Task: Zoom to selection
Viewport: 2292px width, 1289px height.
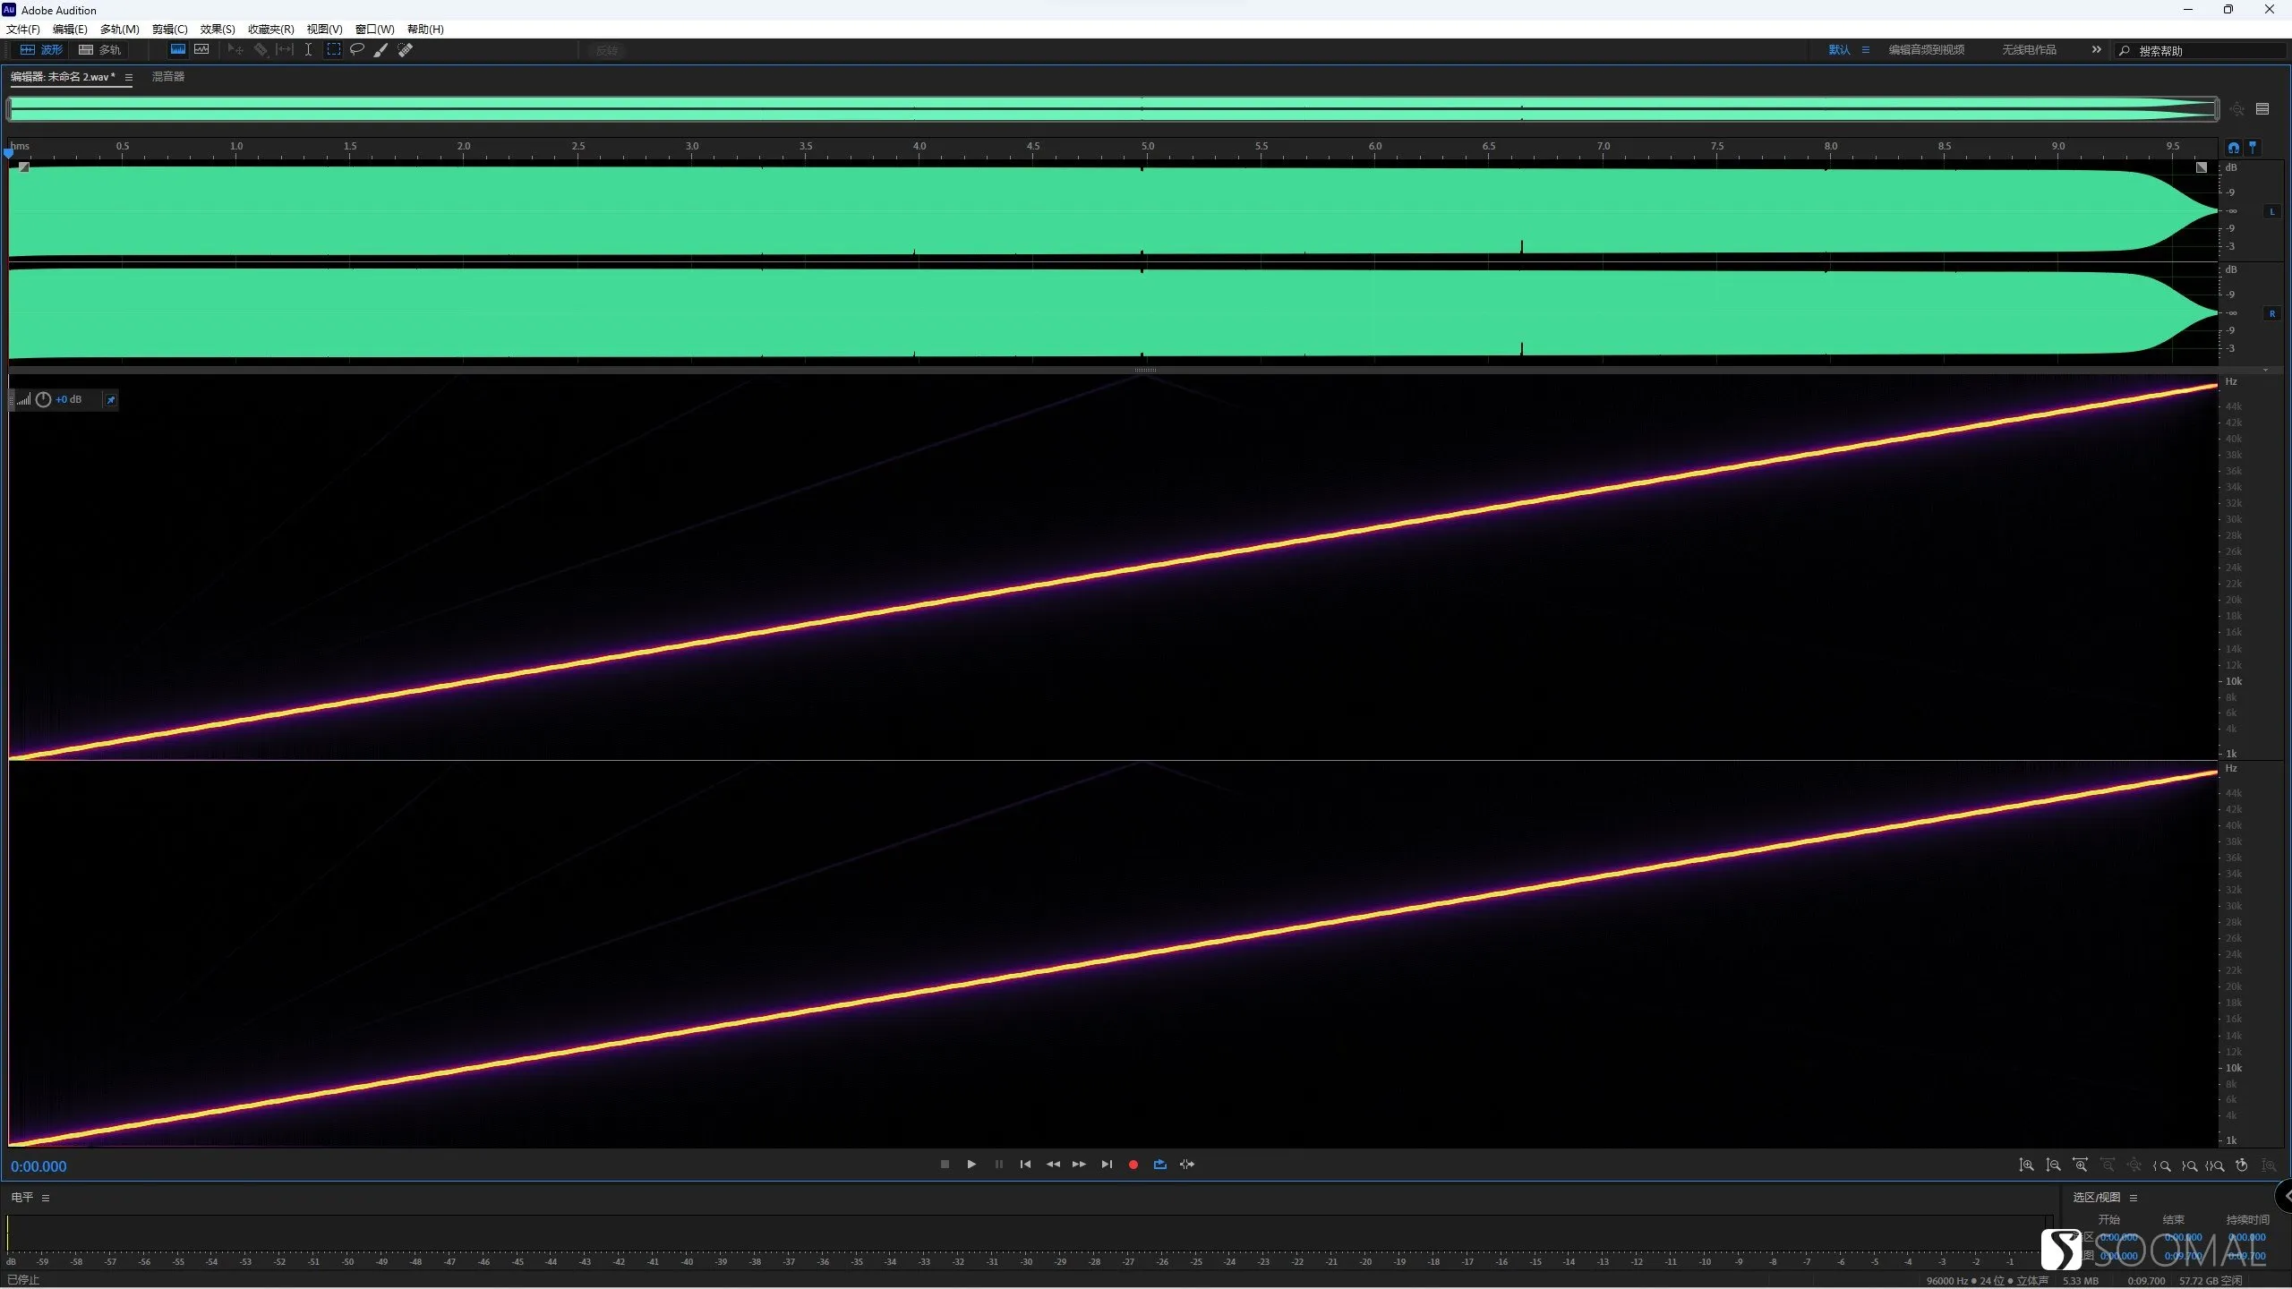Action: [x=2215, y=1165]
